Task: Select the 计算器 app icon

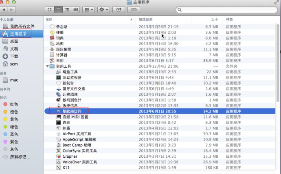Action: coord(52,55)
